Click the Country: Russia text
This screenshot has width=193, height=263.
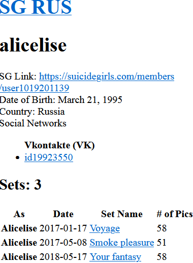tap(33, 112)
